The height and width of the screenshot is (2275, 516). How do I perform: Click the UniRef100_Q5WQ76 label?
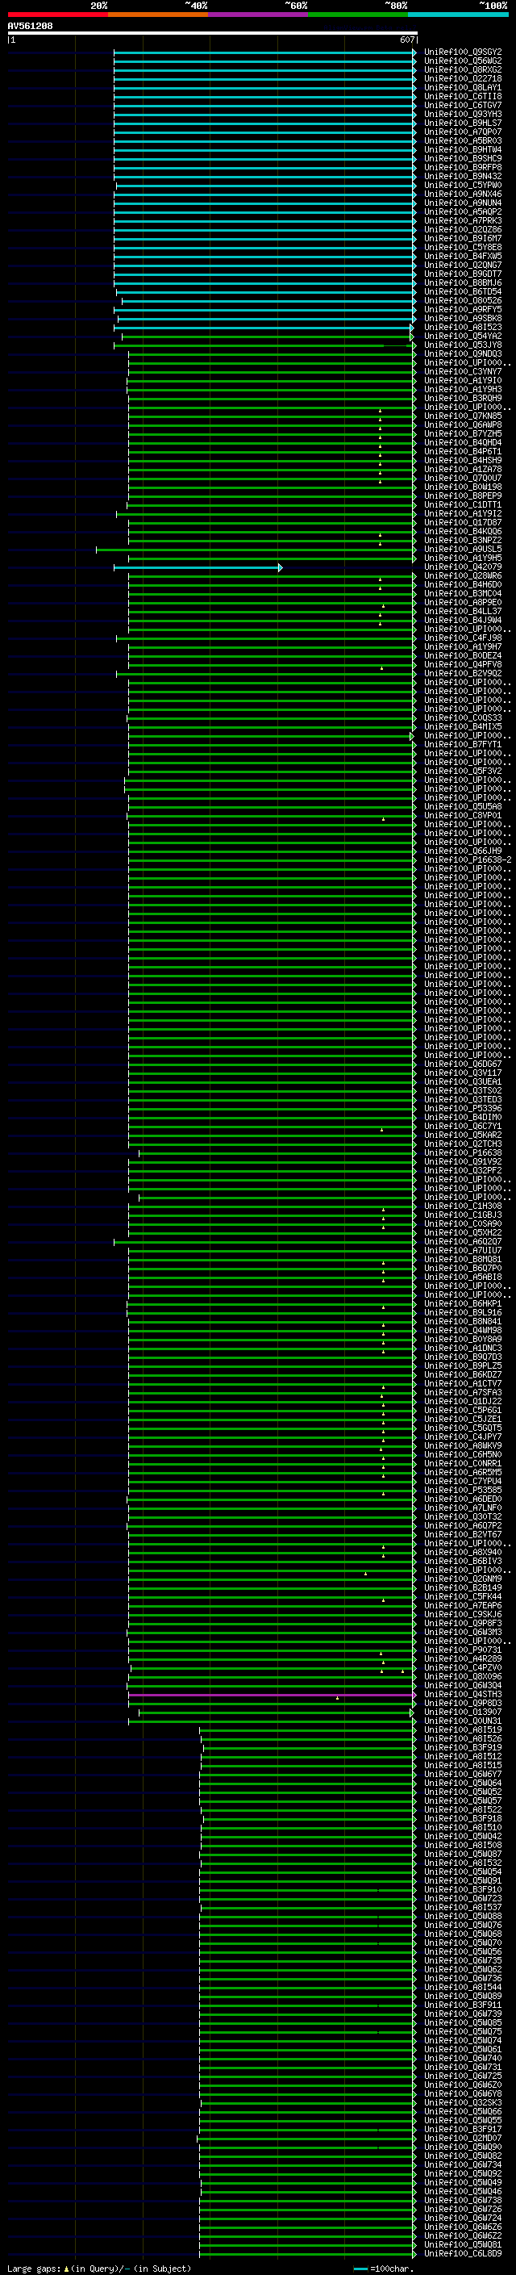tap(462, 1926)
